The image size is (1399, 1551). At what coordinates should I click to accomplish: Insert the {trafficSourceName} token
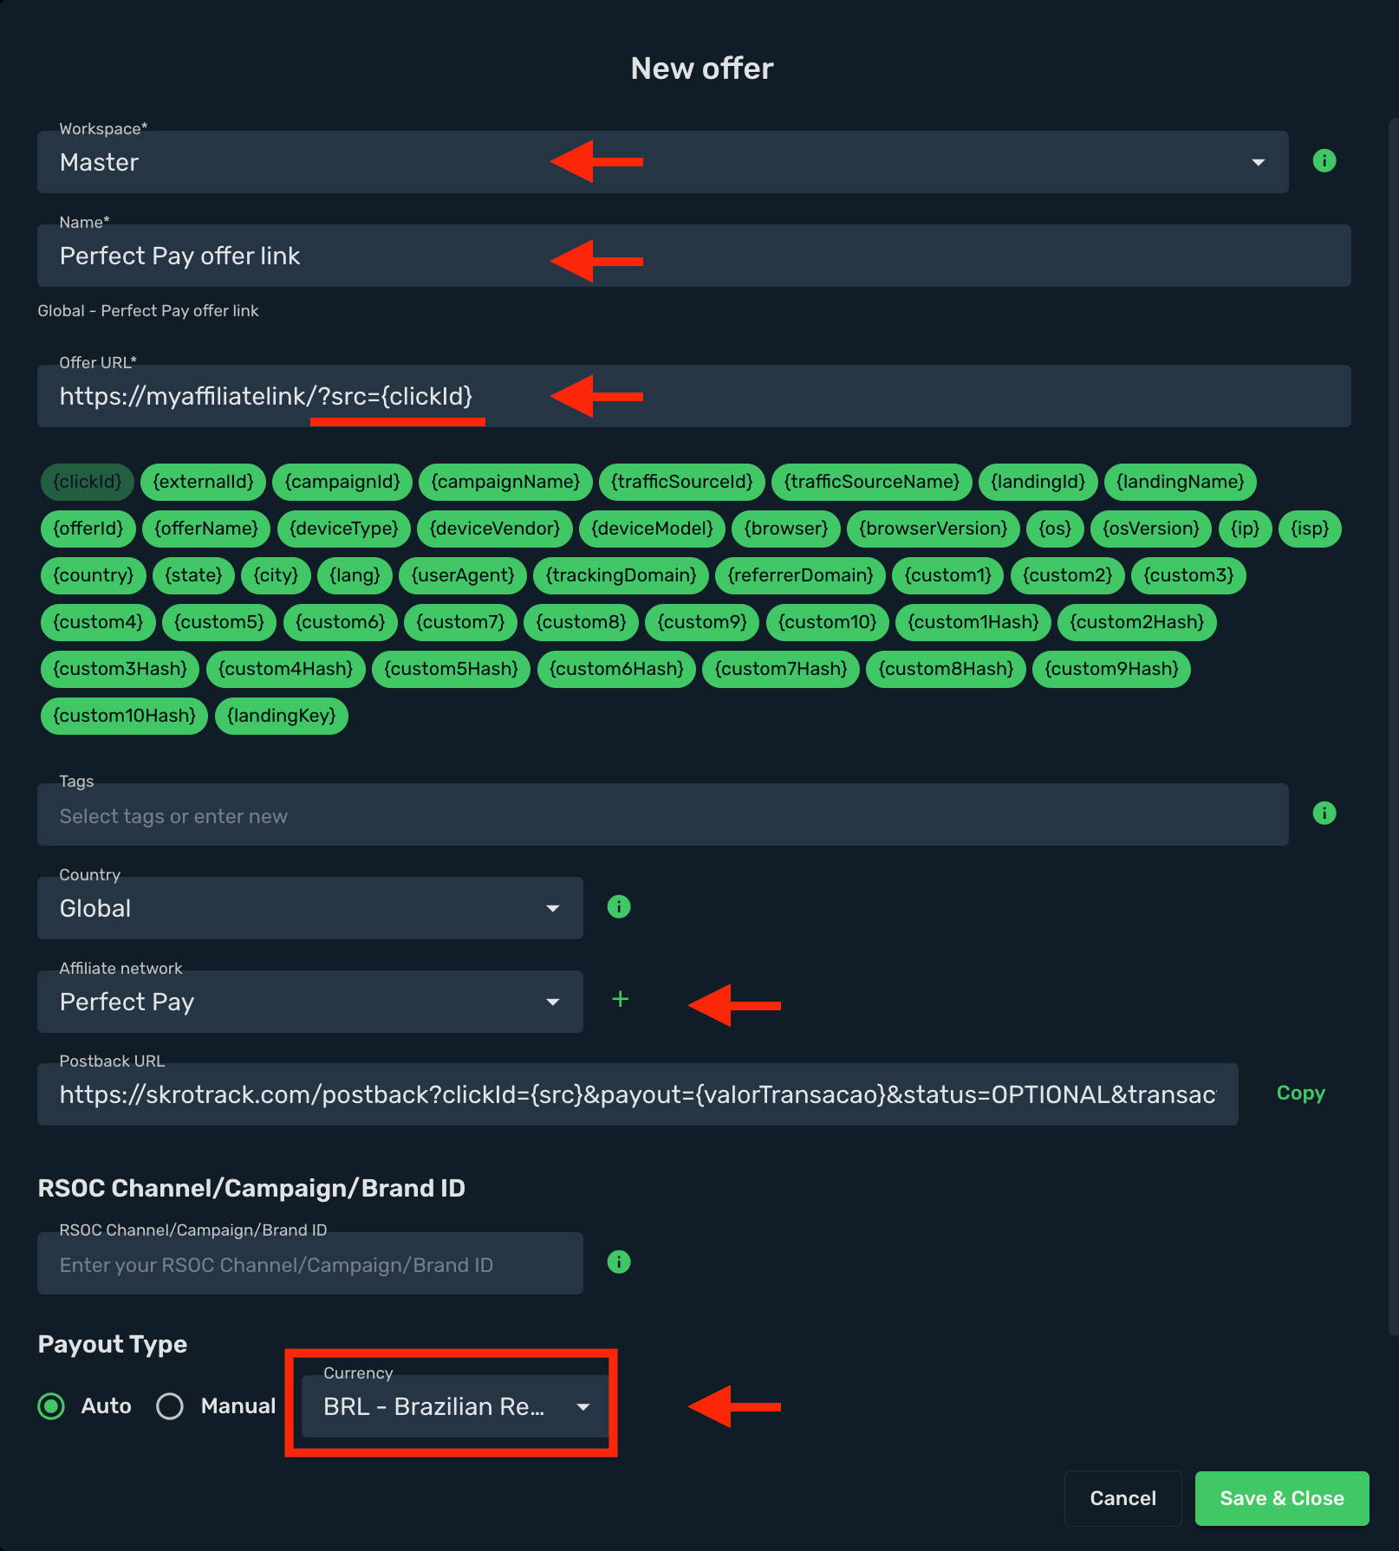pyautogui.click(x=872, y=482)
